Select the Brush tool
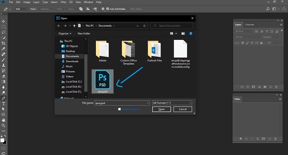Viewport: 288px width, 155px height. (x=3, y=60)
